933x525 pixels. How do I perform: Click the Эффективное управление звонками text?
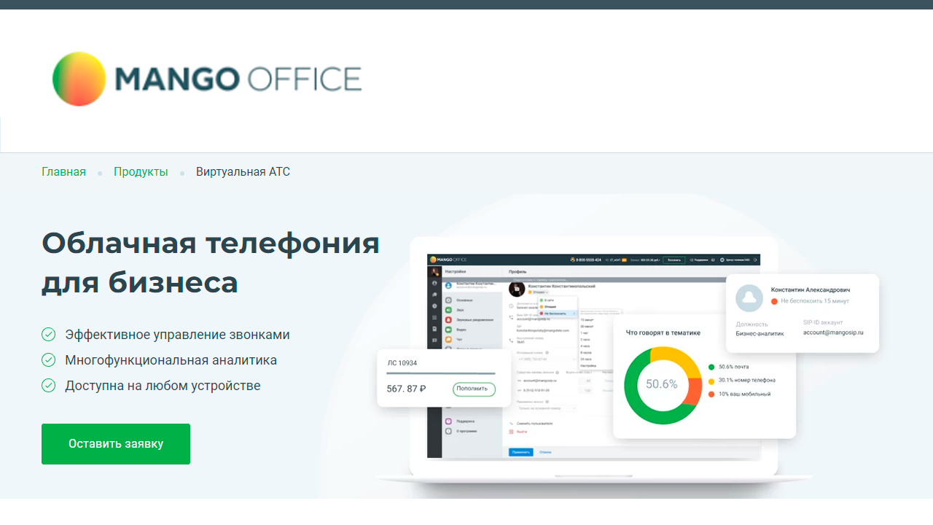tap(177, 335)
